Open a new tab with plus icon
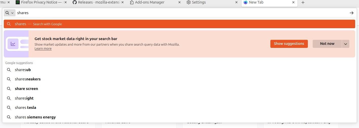This screenshot has width=359, height=128. [x=303, y=3]
